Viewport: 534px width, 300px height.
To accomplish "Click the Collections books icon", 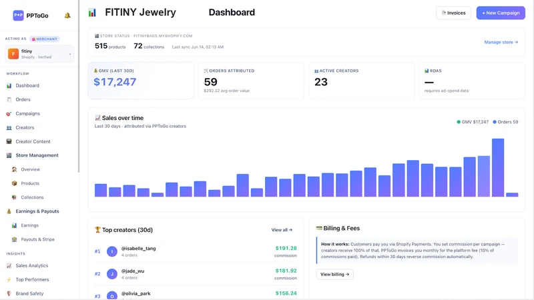I will (14, 197).
